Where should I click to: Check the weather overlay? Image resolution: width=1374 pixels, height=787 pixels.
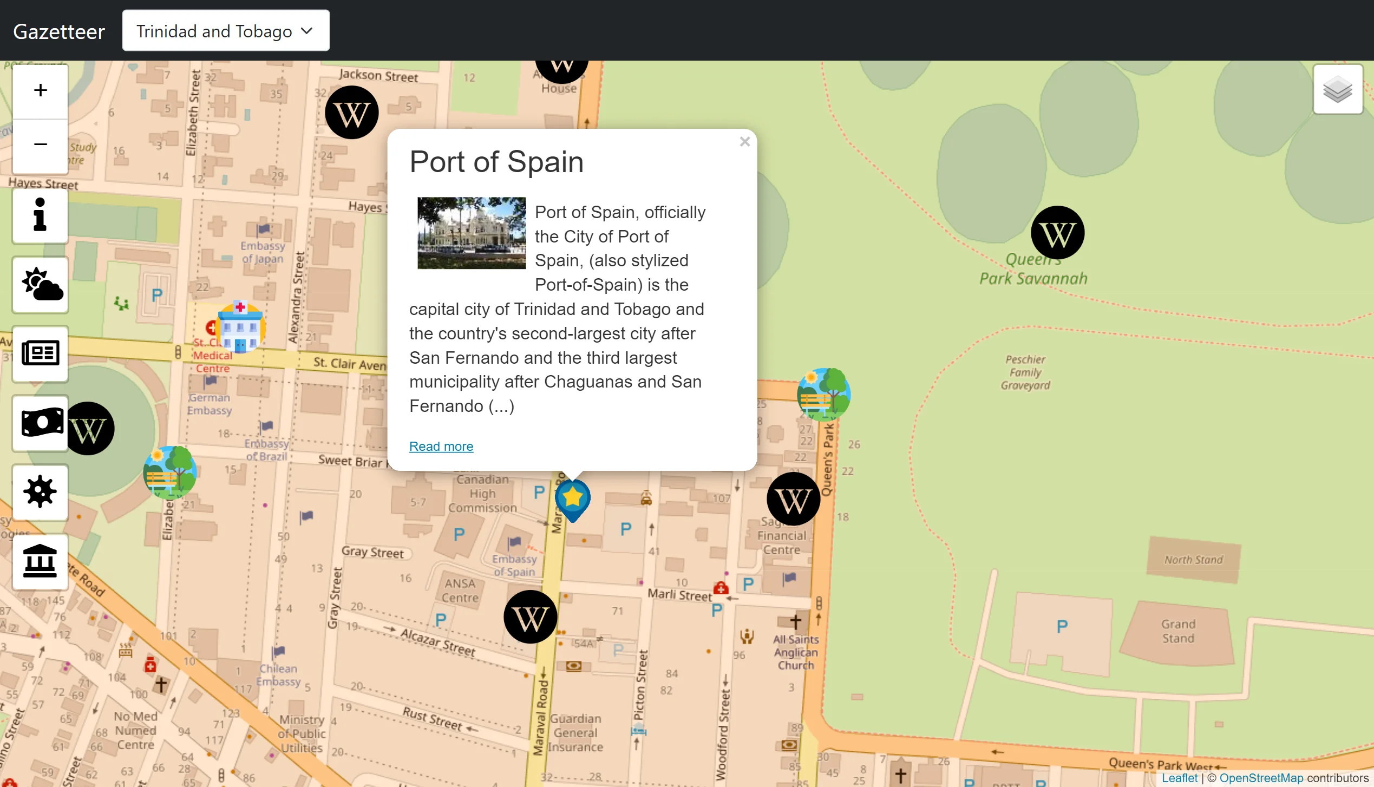click(40, 285)
